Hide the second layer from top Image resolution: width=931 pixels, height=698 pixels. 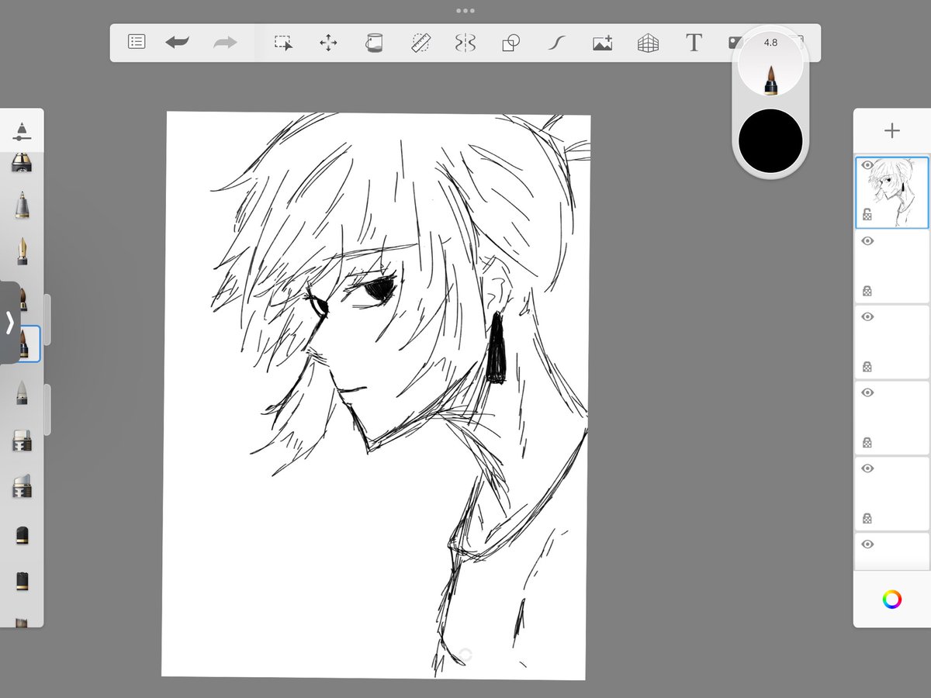(x=867, y=241)
